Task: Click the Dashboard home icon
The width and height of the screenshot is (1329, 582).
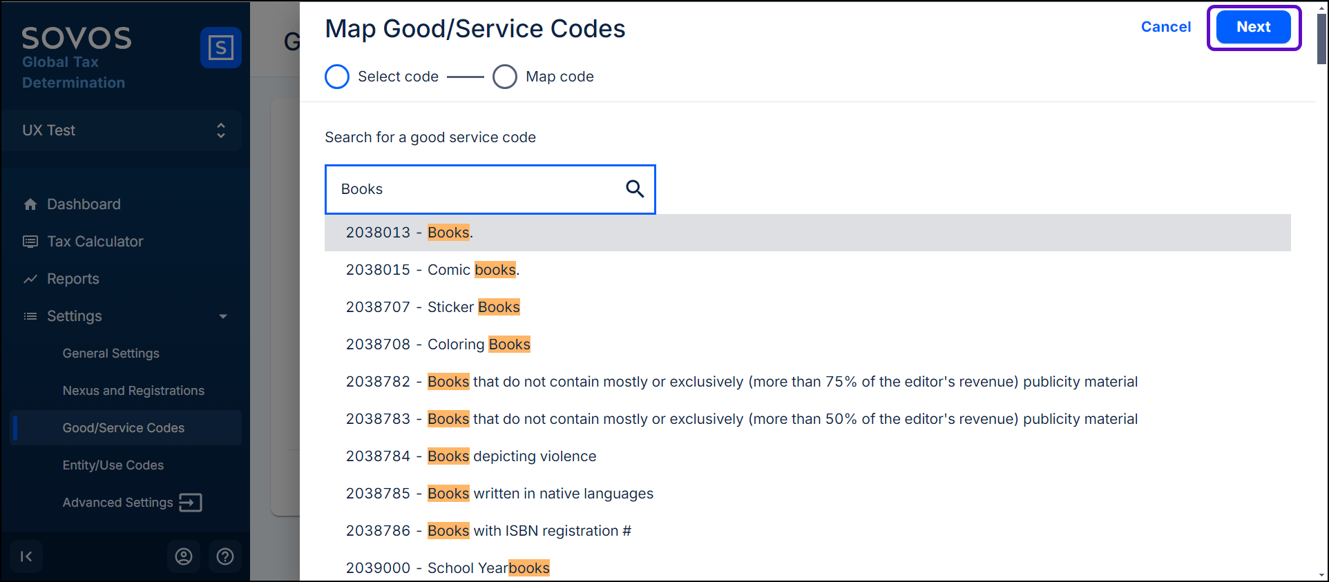Action: tap(30, 204)
